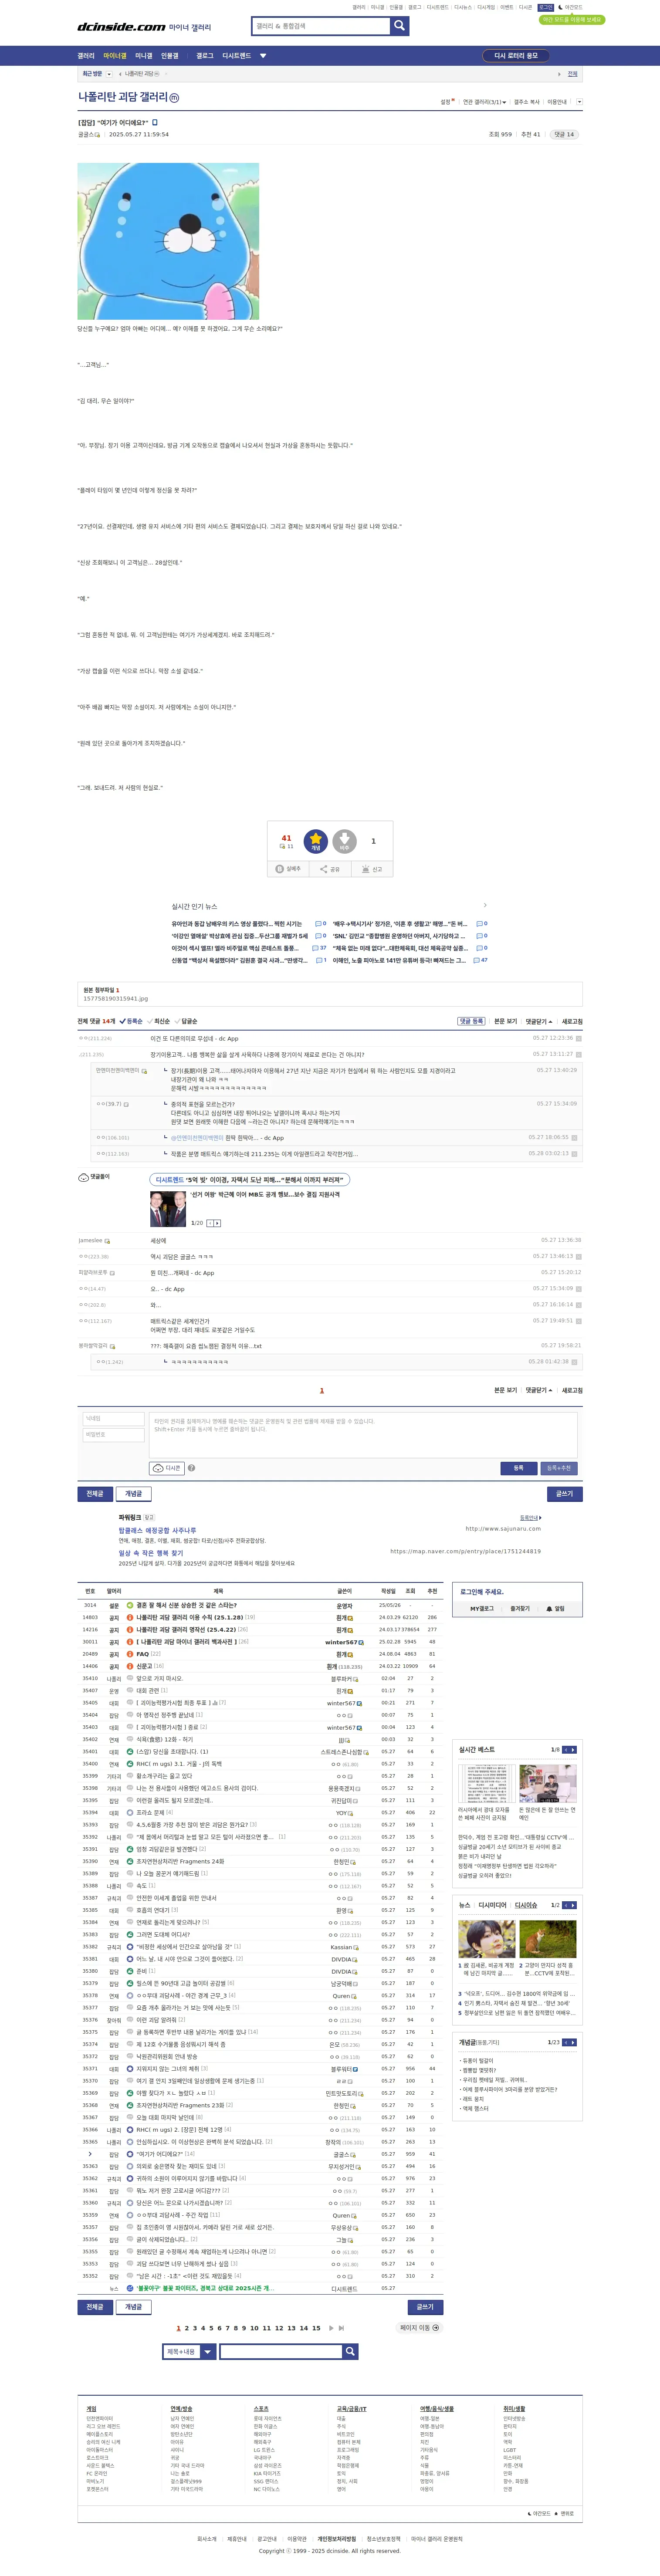Image resolution: width=660 pixels, height=2576 pixels.
Task: Select 등록순 comment sort option
Action: pyautogui.click(x=131, y=1021)
